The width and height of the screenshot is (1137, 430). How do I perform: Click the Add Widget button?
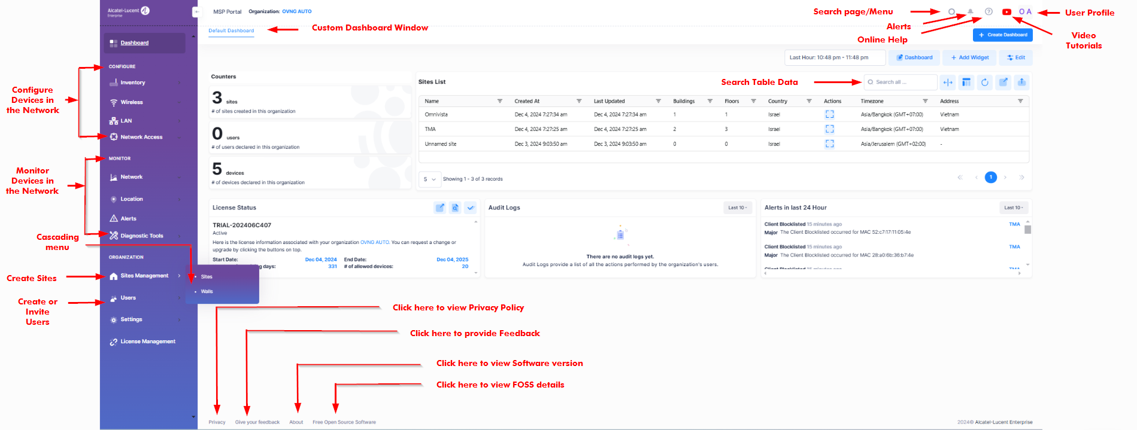pos(969,57)
